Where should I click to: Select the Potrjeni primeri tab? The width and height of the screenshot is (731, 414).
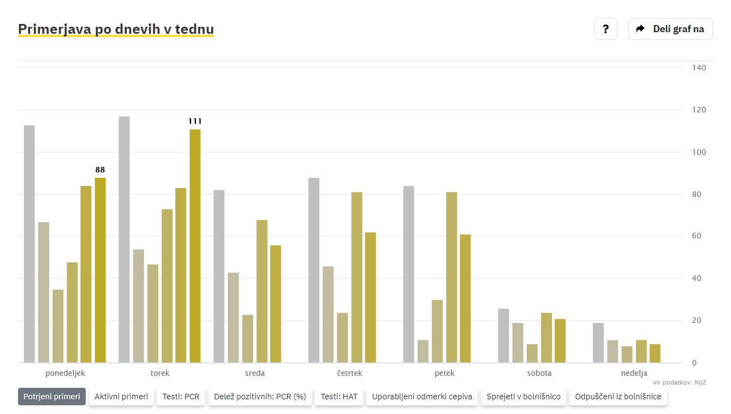coord(52,397)
